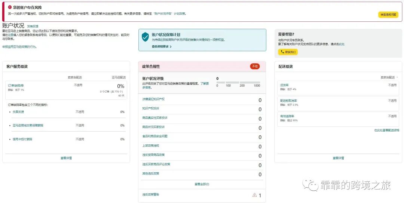Open the 卖家自配送 dropdown in 配送绩效

pyautogui.click(x=389, y=77)
